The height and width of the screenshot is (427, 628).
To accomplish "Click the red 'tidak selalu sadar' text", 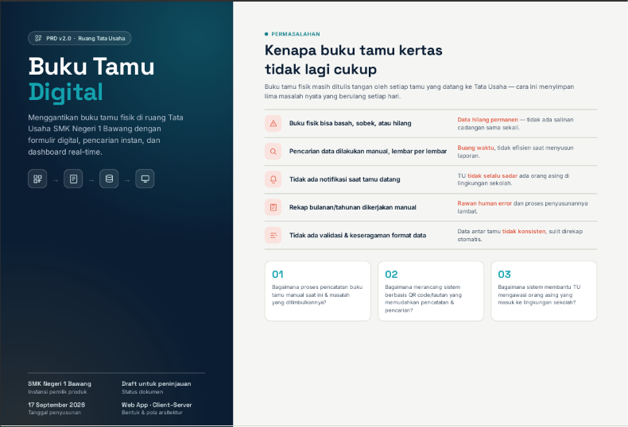I will point(492,175).
